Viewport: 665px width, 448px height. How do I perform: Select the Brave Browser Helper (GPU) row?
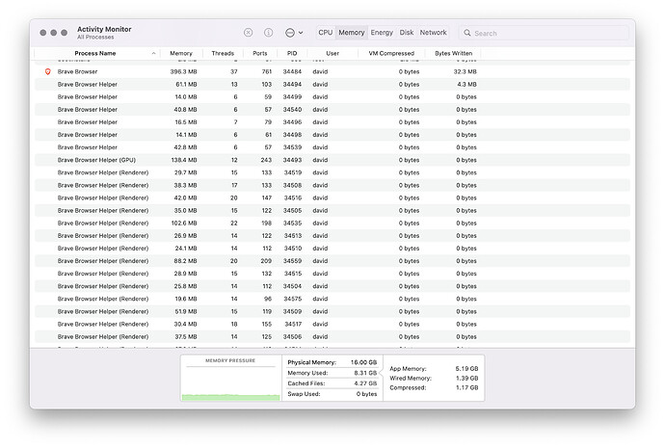coord(332,160)
